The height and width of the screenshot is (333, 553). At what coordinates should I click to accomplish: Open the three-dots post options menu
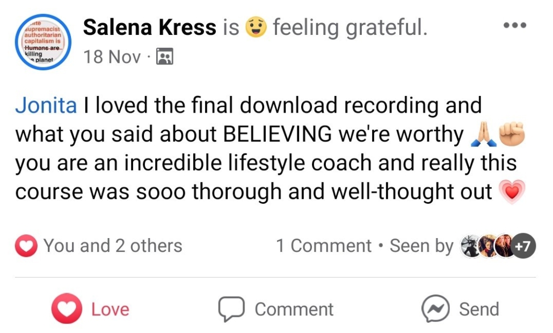point(514,26)
